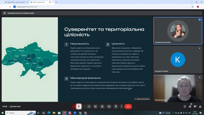
Task: Select Ruslana Solchuk video tile
Action: tap(178, 88)
